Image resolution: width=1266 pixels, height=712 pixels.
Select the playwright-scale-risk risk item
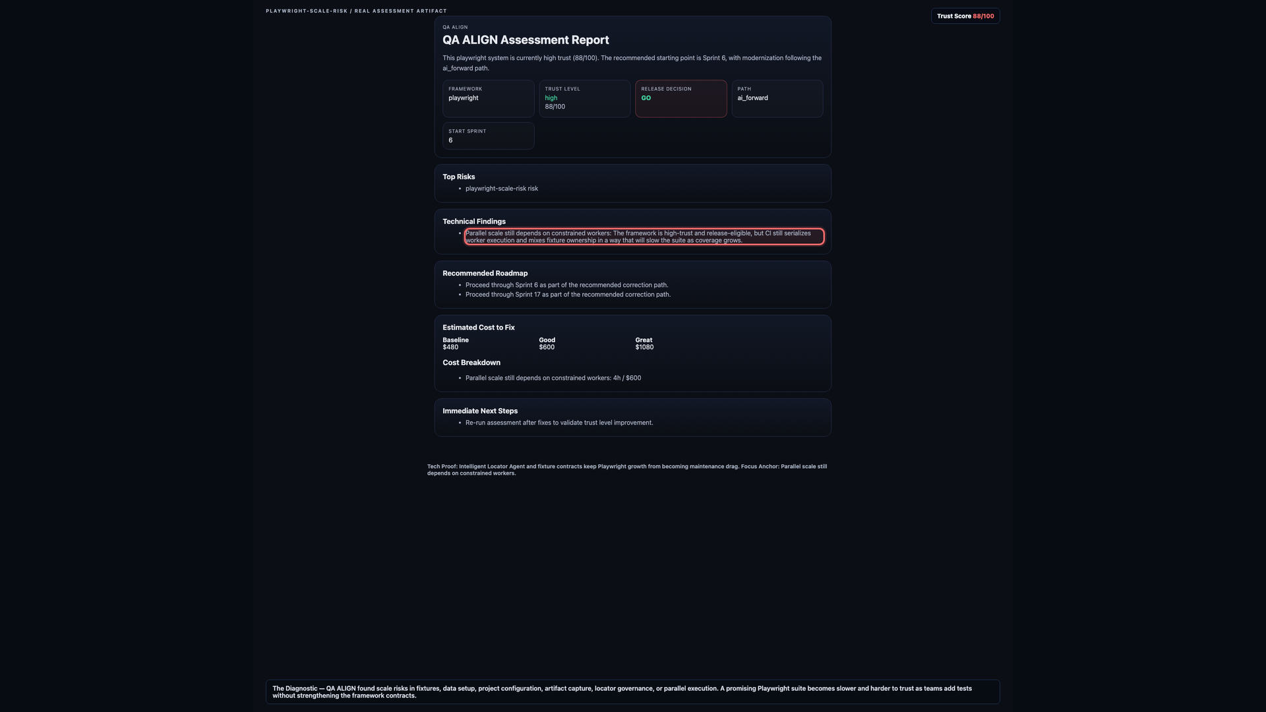(501, 189)
